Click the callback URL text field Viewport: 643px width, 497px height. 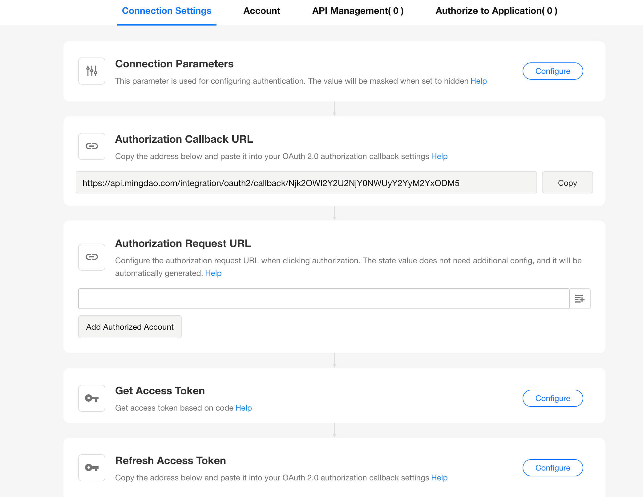click(x=306, y=183)
